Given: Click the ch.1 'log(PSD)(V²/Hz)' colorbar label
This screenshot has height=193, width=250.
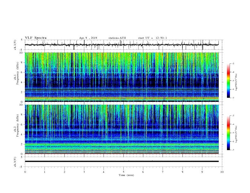Looking at the screenshot, I should click(236, 82).
